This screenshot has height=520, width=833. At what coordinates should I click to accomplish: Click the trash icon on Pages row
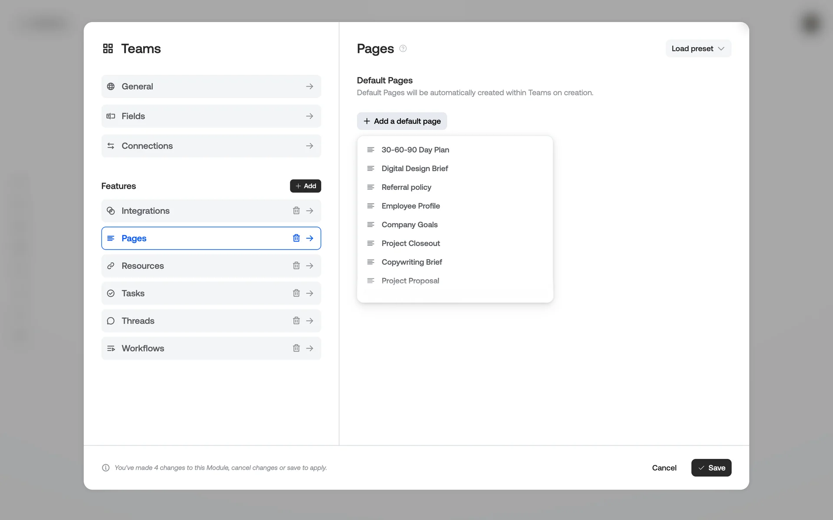click(x=296, y=238)
